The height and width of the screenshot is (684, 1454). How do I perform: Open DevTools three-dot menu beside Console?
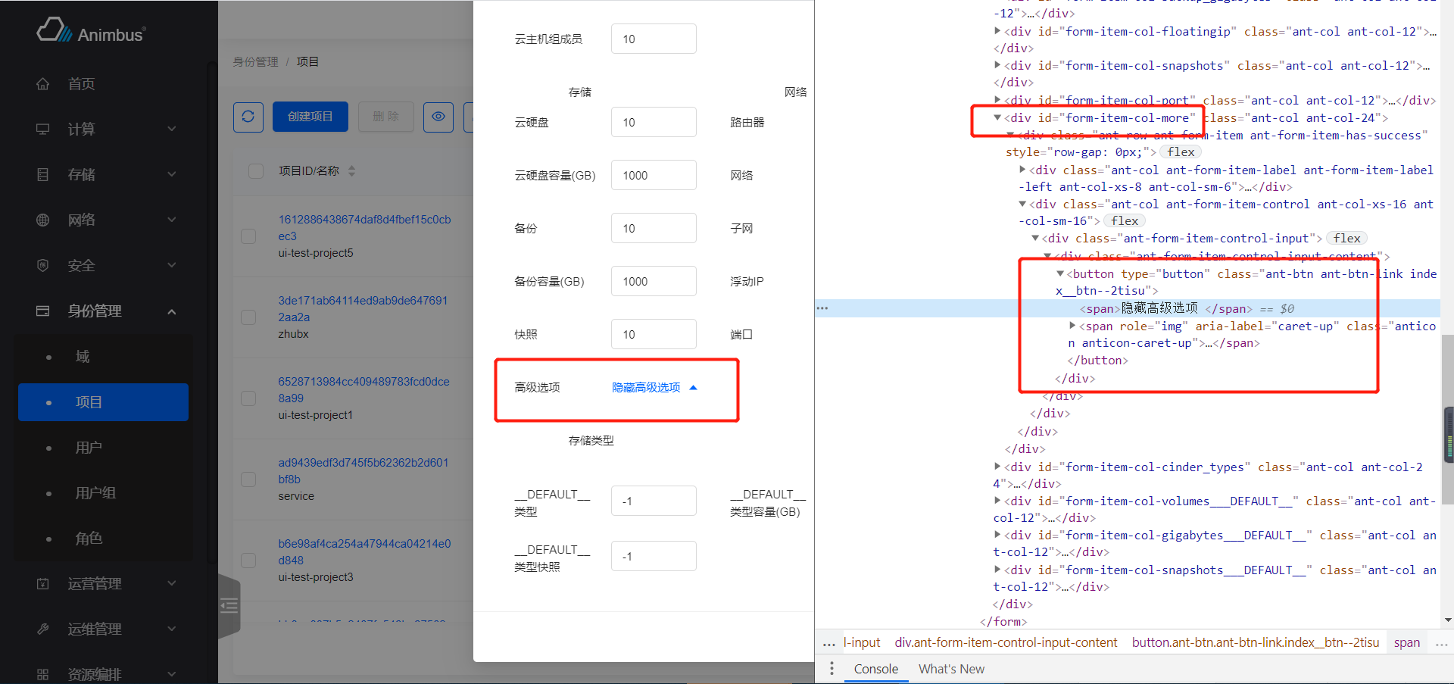coord(832,669)
